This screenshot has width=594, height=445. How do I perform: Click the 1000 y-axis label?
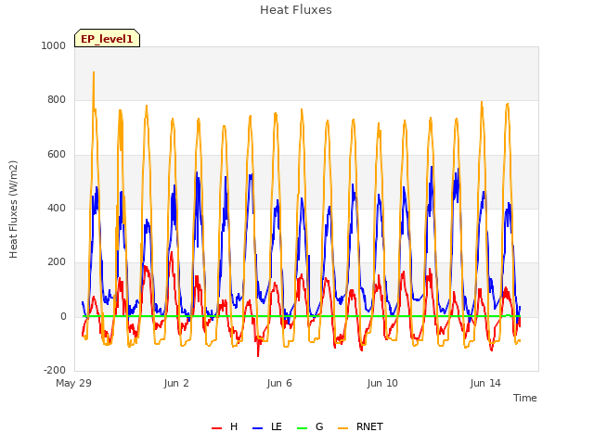(54, 45)
